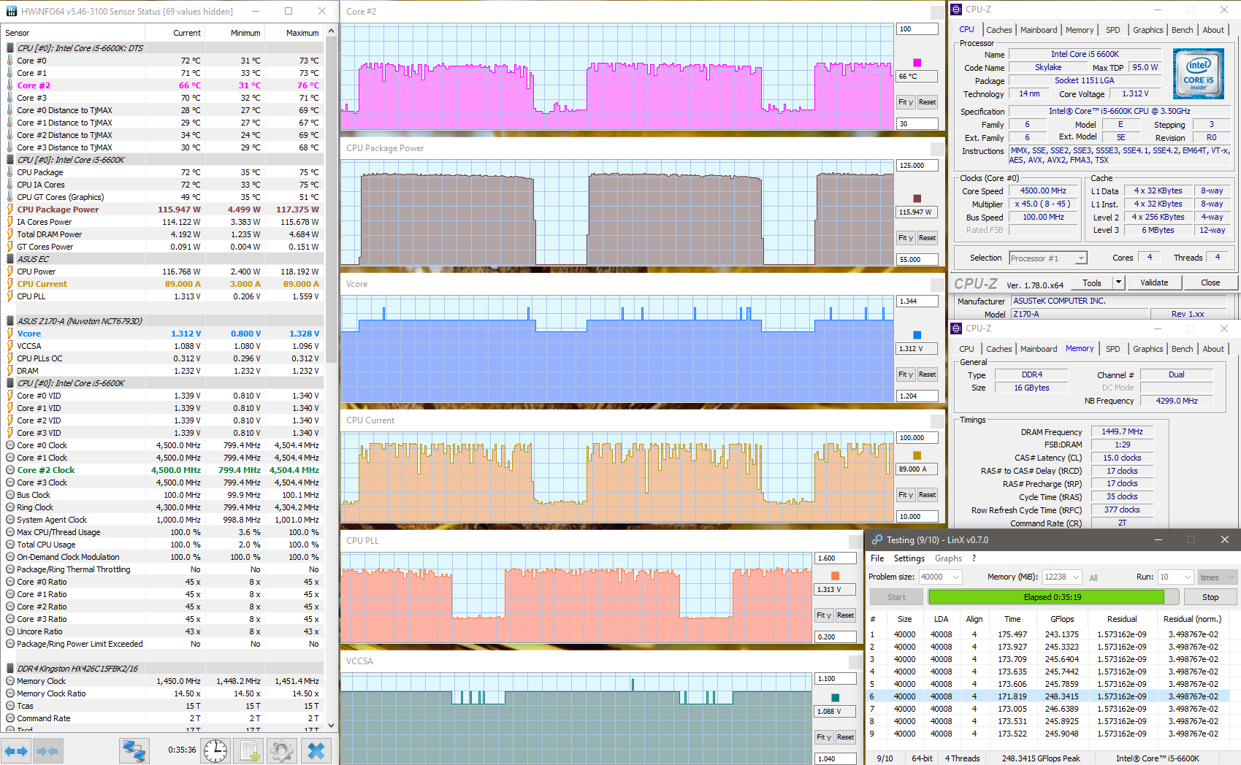Click the brown swatch in CPU Package Power graph
Screen dimensions: 1241x765
pyautogui.click(x=917, y=199)
